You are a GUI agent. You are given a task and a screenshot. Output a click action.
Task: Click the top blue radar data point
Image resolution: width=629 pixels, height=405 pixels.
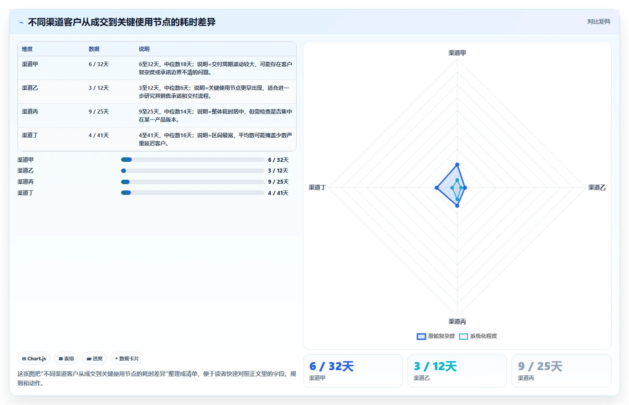pos(457,165)
